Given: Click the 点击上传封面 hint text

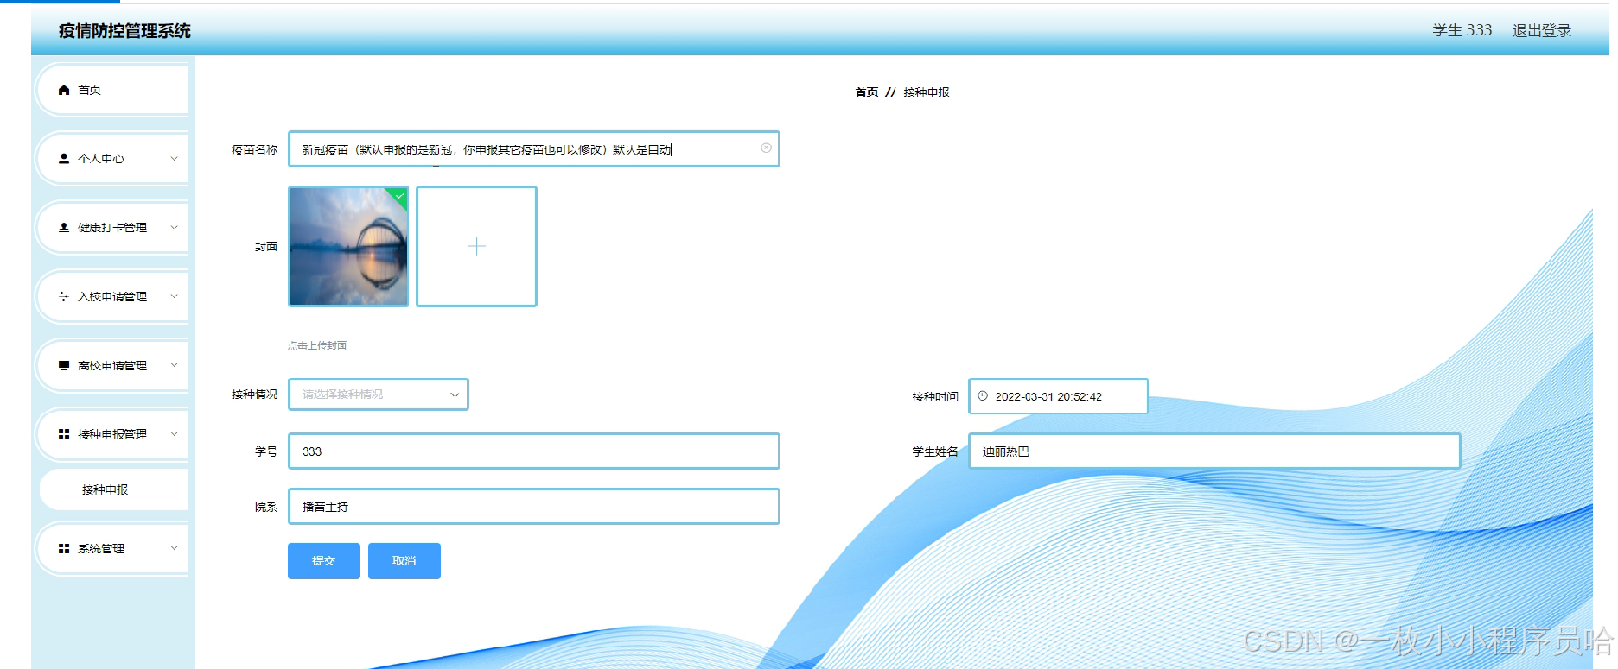Looking at the screenshot, I should pyautogui.click(x=317, y=345).
